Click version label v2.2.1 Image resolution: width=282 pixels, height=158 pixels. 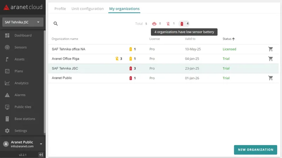coord(23,155)
